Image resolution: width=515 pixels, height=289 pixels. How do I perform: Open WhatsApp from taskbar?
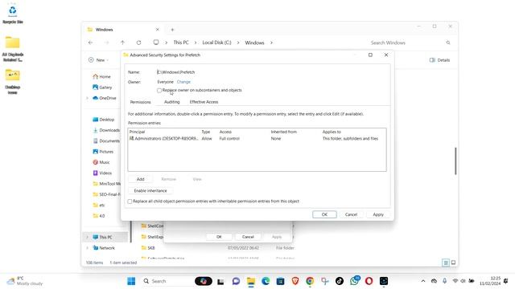point(354,281)
